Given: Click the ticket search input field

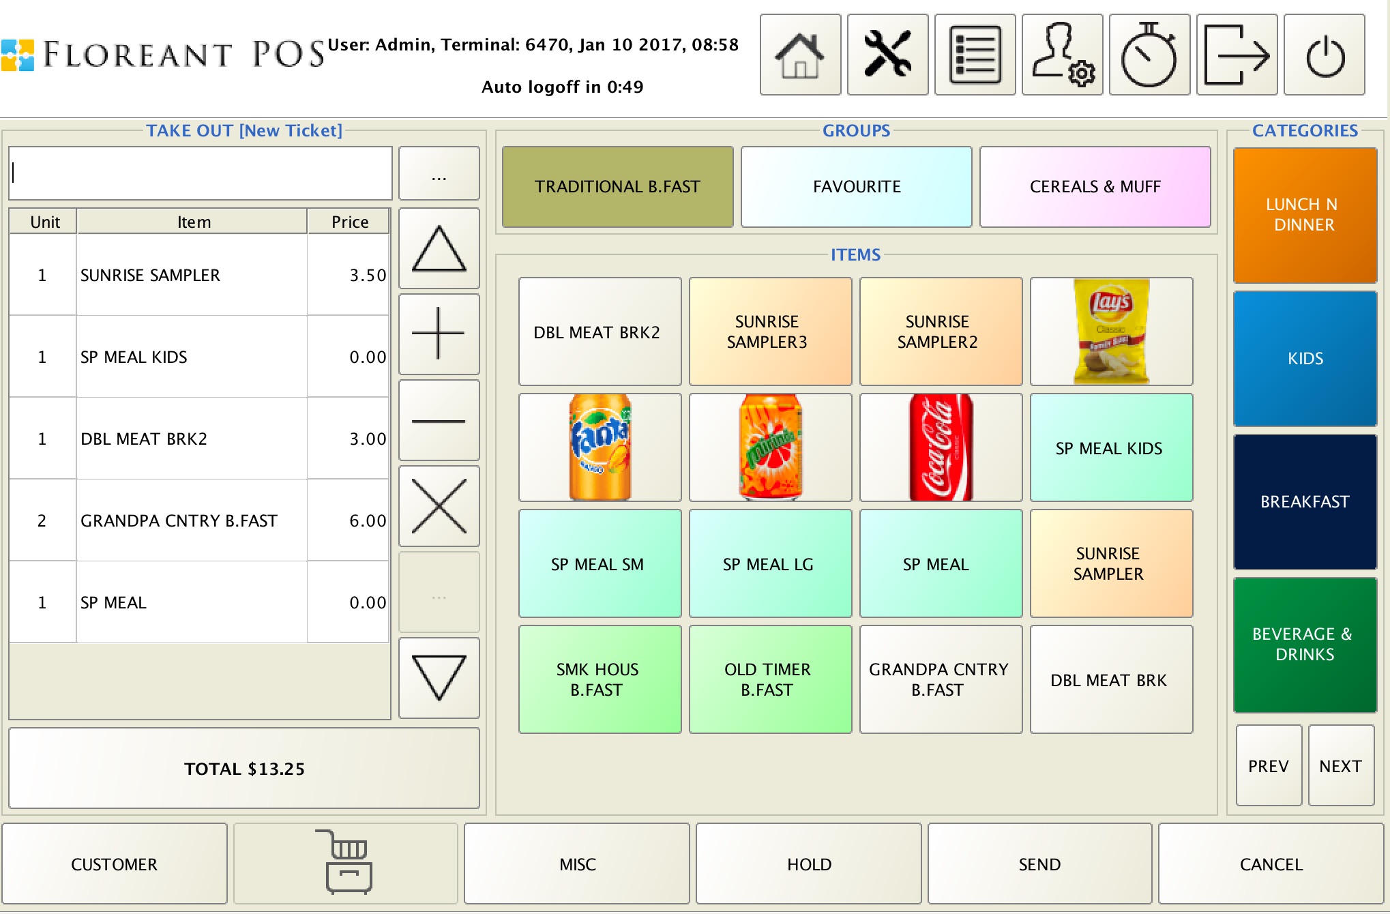Looking at the screenshot, I should (x=200, y=173).
